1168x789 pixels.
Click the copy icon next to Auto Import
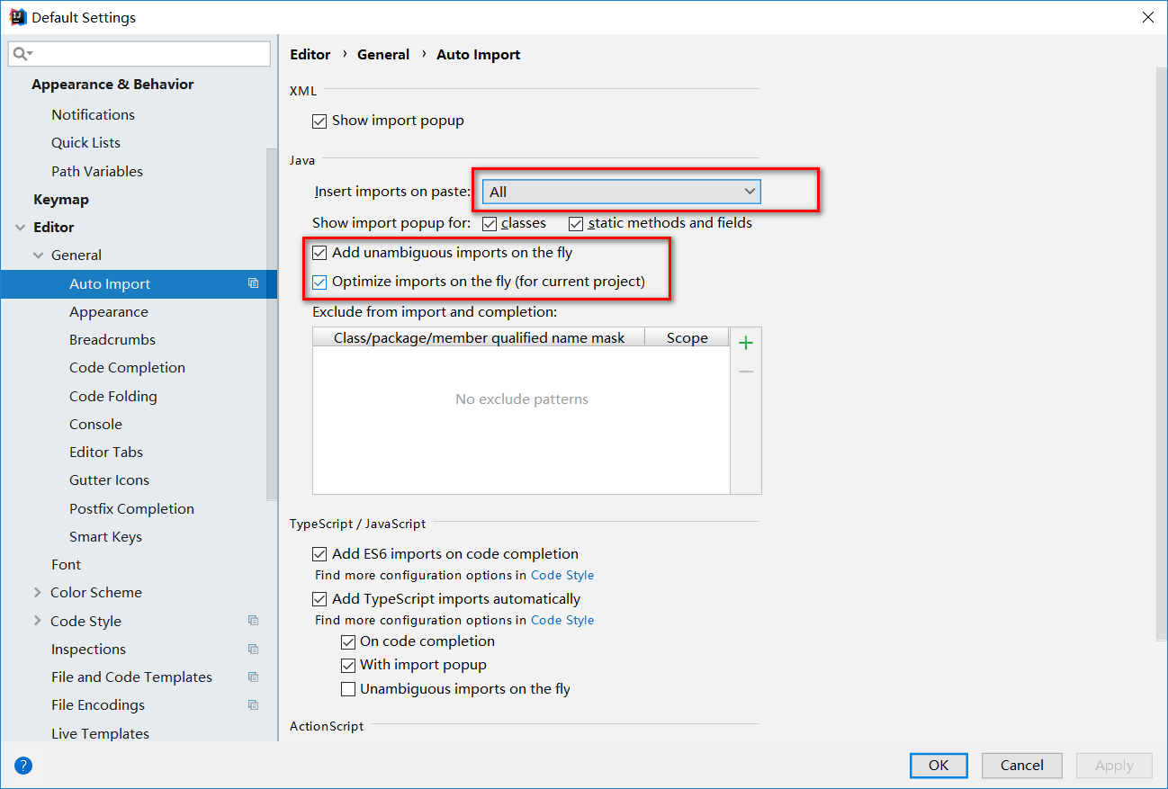[253, 283]
